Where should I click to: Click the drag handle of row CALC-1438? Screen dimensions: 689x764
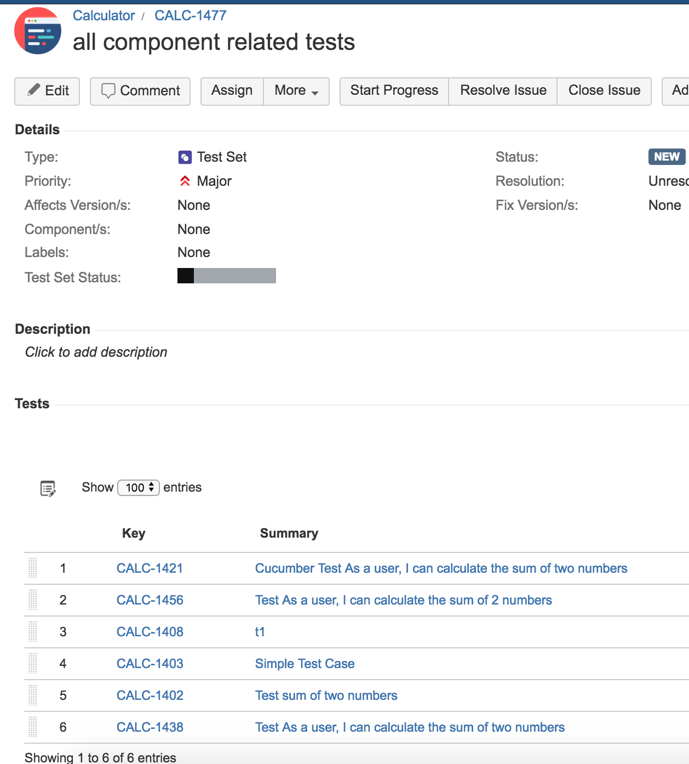(x=33, y=727)
